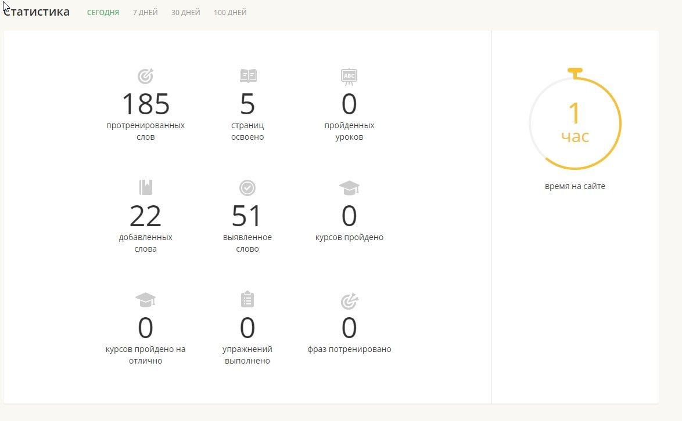Click the target icon above фраз потренировано
The width and height of the screenshot is (682, 421).
click(349, 301)
